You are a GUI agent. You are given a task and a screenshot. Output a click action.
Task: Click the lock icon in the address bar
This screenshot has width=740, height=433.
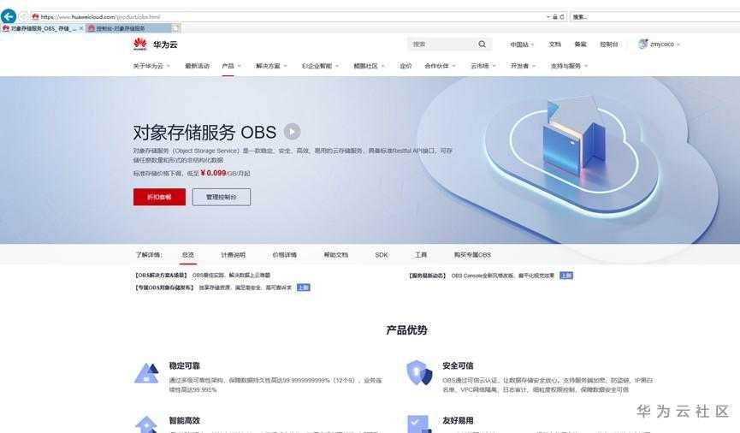pyautogui.click(x=555, y=17)
